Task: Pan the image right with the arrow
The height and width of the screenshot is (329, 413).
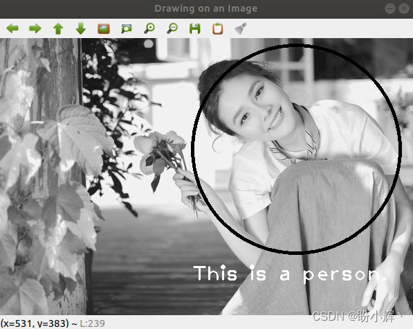Action: (x=35, y=28)
